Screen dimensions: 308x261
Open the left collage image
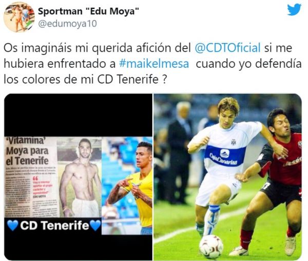click(78, 177)
